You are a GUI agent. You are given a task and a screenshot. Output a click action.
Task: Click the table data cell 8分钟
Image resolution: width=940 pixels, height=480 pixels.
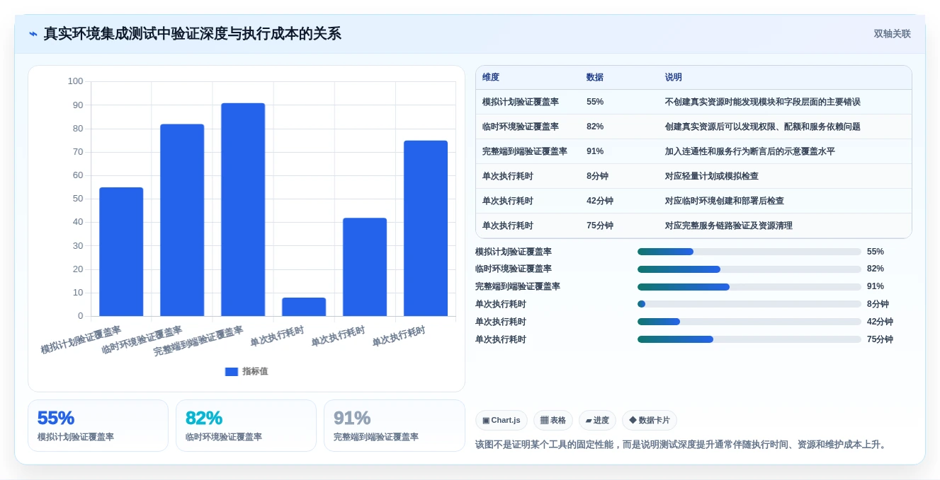coord(597,176)
